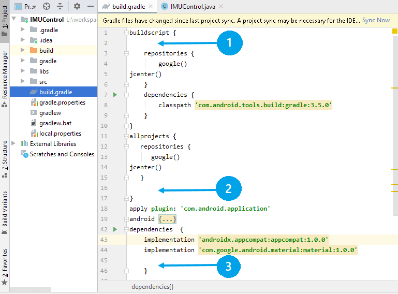Click the locate/scroll from source target icon
This screenshot has width=398, height=294.
[x=47, y=6]
